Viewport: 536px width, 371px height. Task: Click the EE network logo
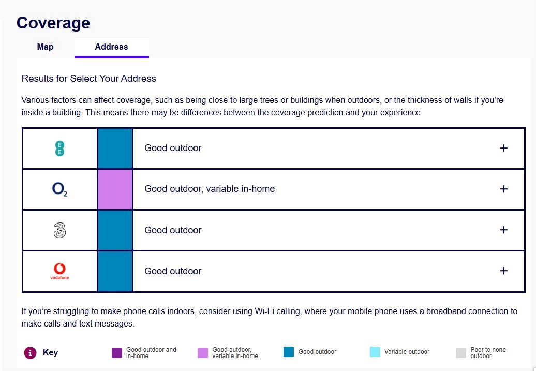point(60,149)
